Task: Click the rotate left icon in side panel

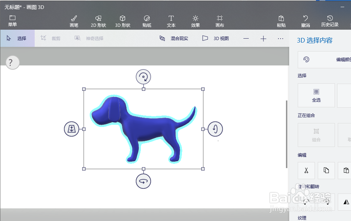Action: pos(306,202)
